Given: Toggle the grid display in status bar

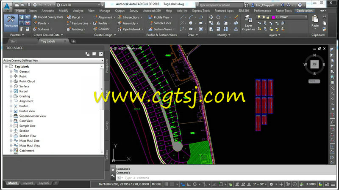Looking at the screenshot, I should [166, 184].
